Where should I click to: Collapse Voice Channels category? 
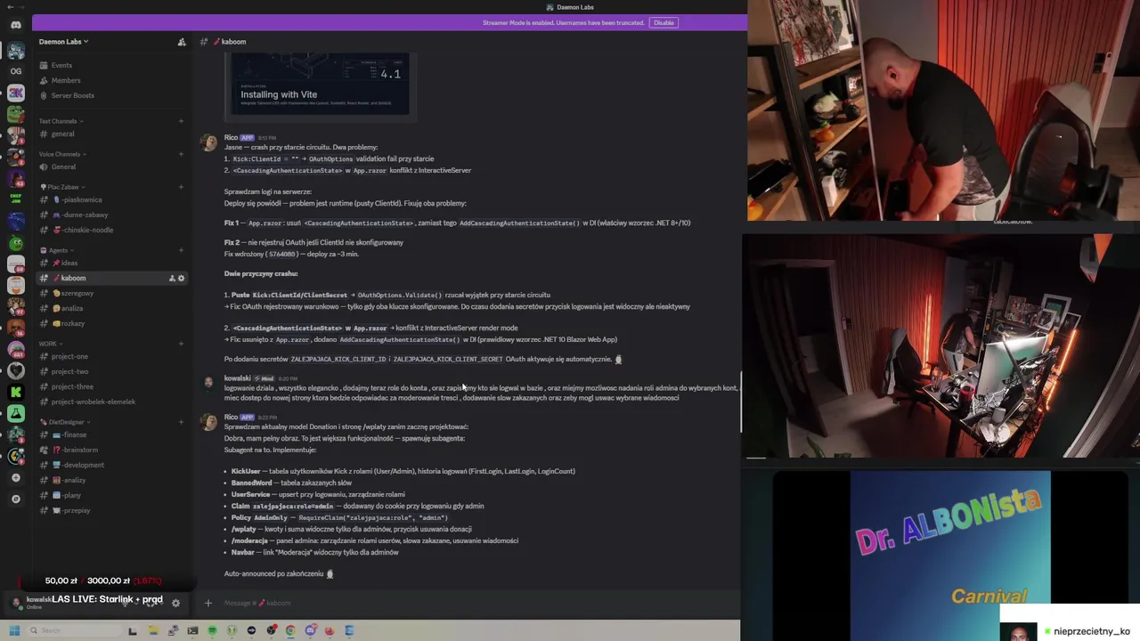coord(61,154)
